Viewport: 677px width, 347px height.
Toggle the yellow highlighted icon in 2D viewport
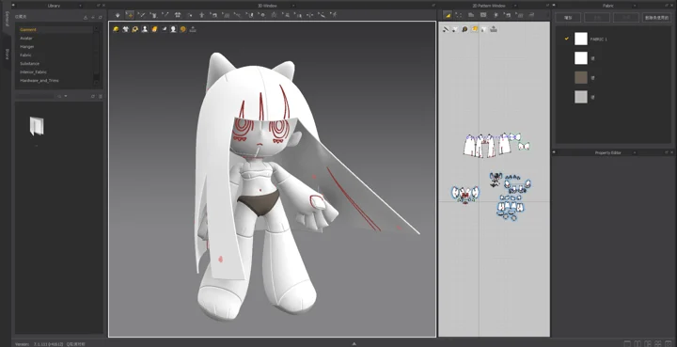click(x=475, y=29)
